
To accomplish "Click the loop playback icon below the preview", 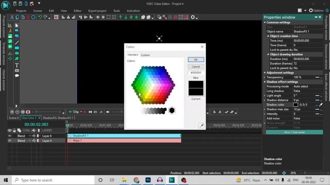I will pos(101,112).
